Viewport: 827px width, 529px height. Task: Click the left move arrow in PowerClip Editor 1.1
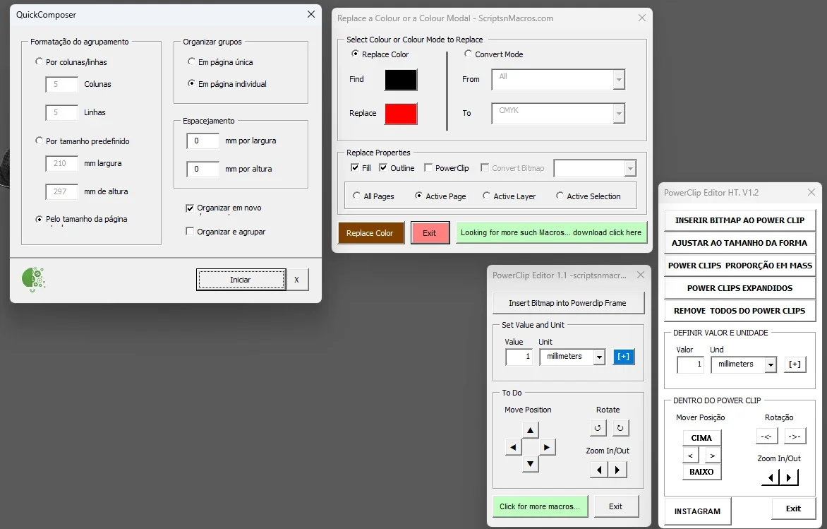(x=513, y=448)
